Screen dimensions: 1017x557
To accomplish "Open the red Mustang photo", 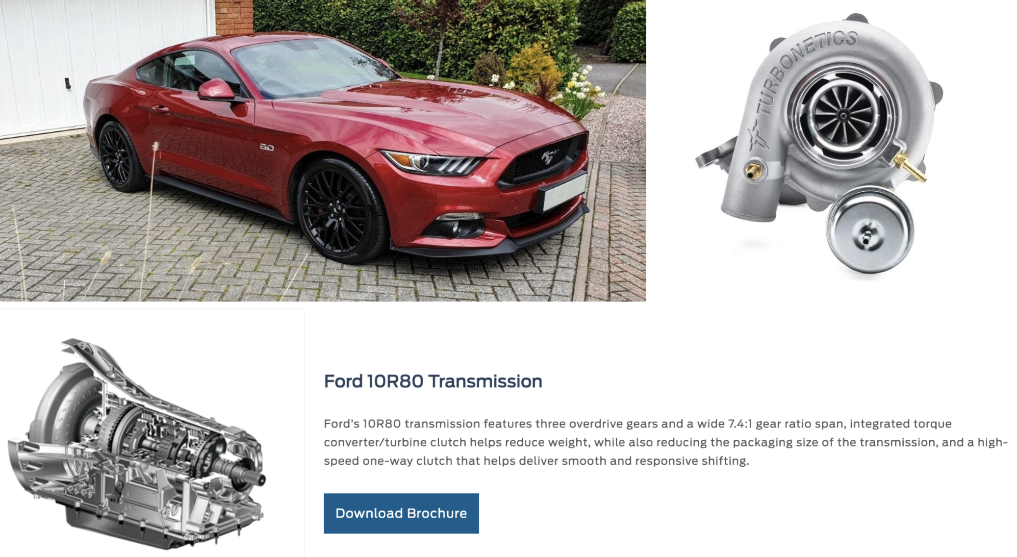I will point(323,150).
